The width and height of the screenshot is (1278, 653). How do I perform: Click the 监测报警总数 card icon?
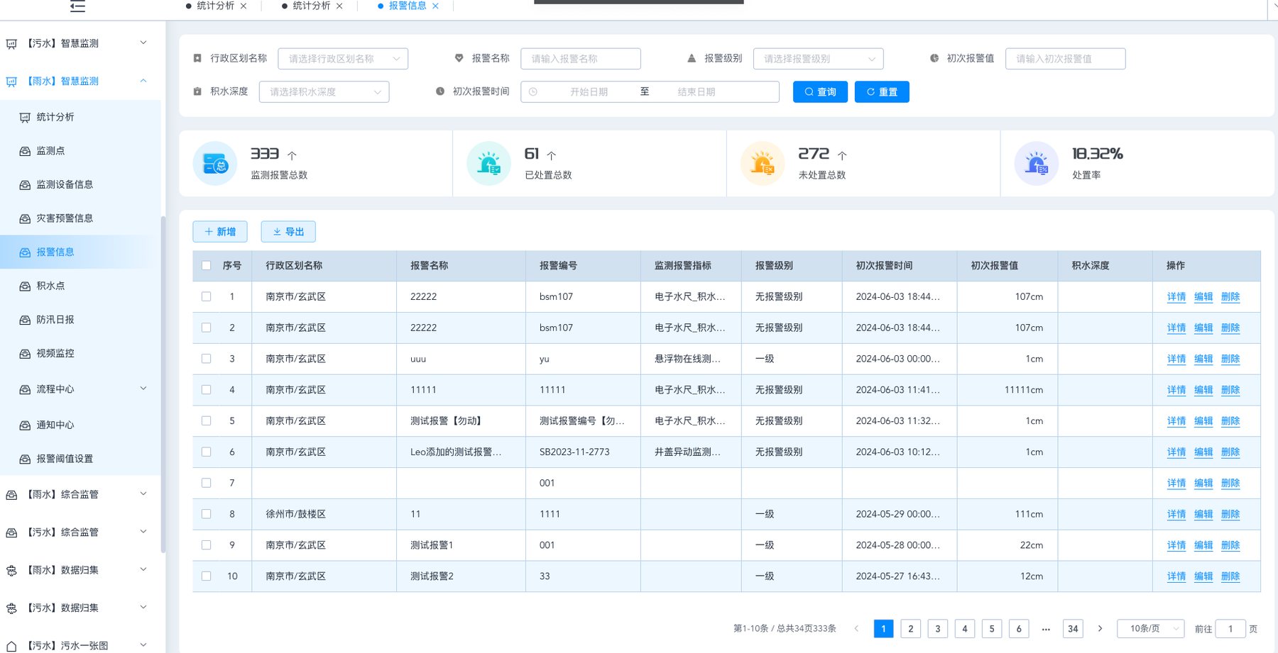(x=215, y=164)
